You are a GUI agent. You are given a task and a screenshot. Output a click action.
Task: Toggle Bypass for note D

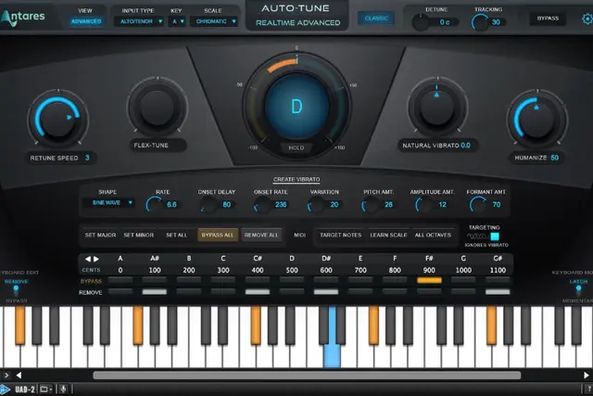tap(292, 280)
